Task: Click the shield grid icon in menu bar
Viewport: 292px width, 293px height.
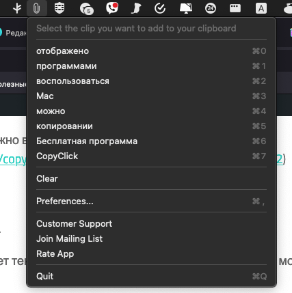Action: pyautogui.click(x=59, y=8)
